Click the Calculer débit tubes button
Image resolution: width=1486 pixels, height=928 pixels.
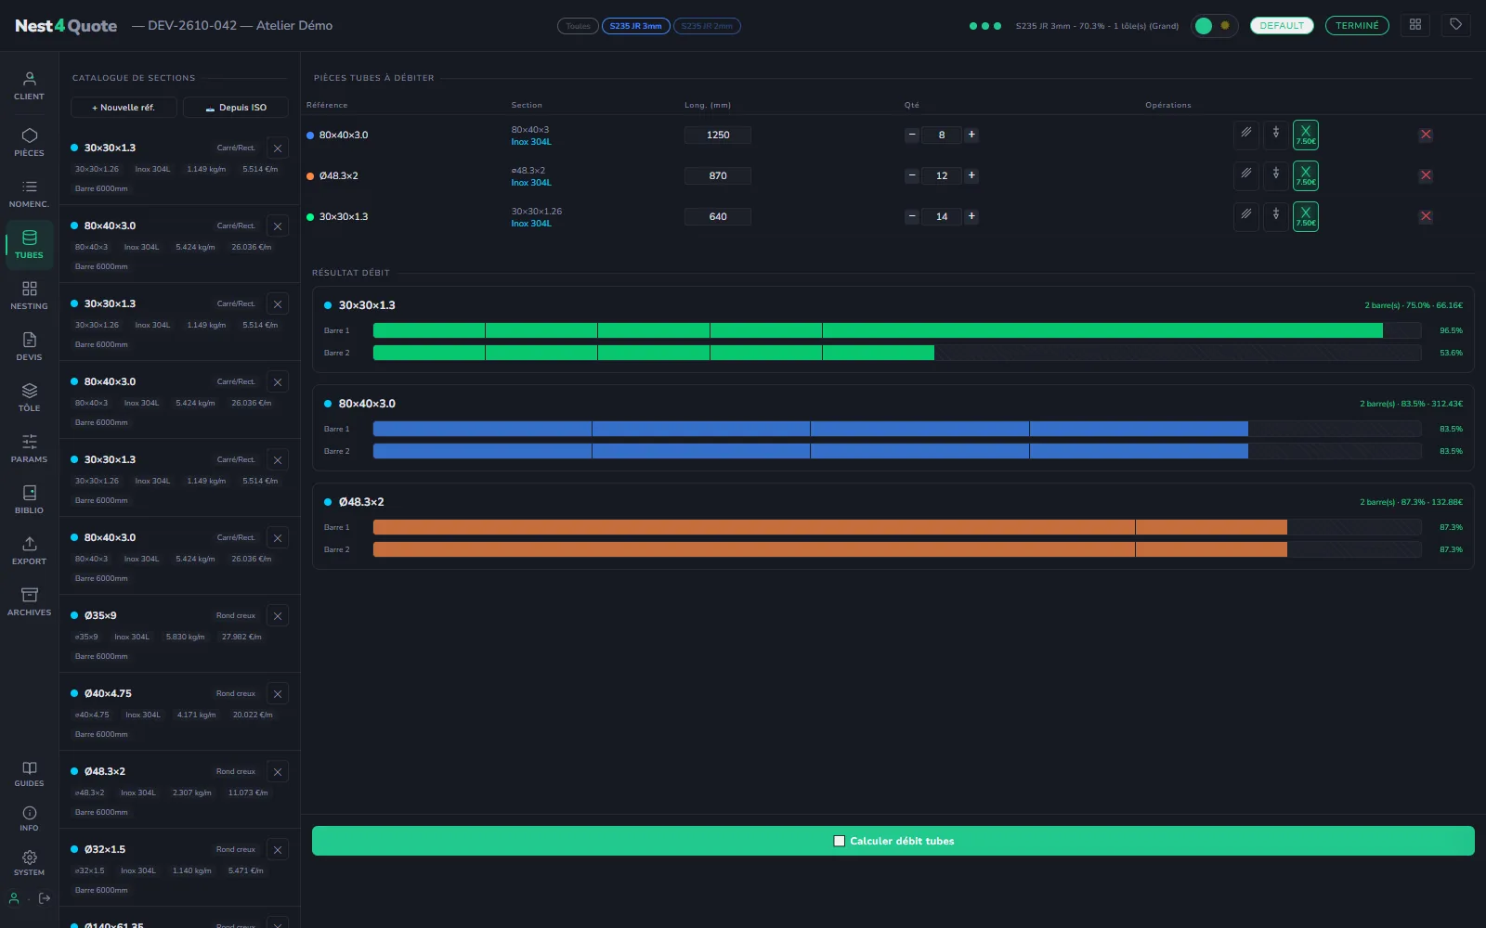(x=893, y=841)
